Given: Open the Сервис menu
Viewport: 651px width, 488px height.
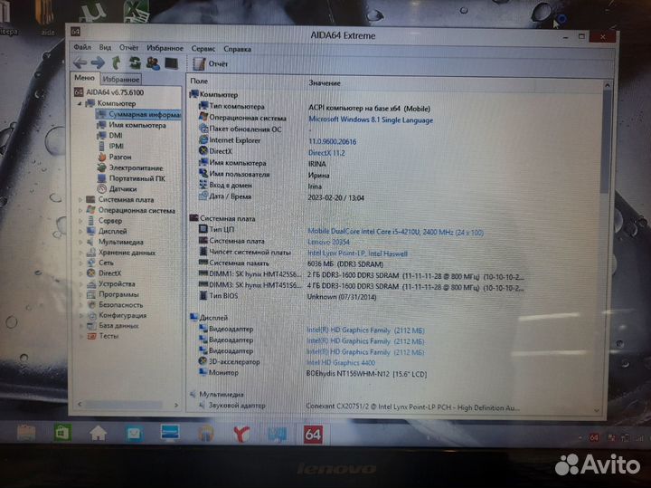Looking at the screenshot, I should pos(203,48).
